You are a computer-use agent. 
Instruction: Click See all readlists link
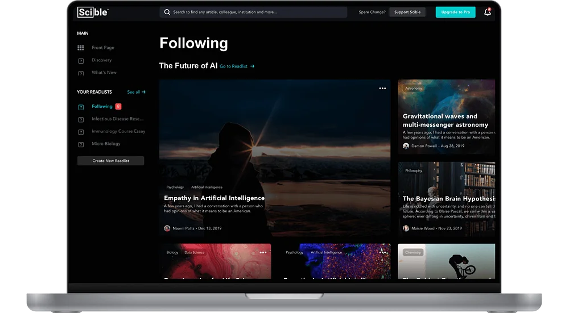pos(136,92)
